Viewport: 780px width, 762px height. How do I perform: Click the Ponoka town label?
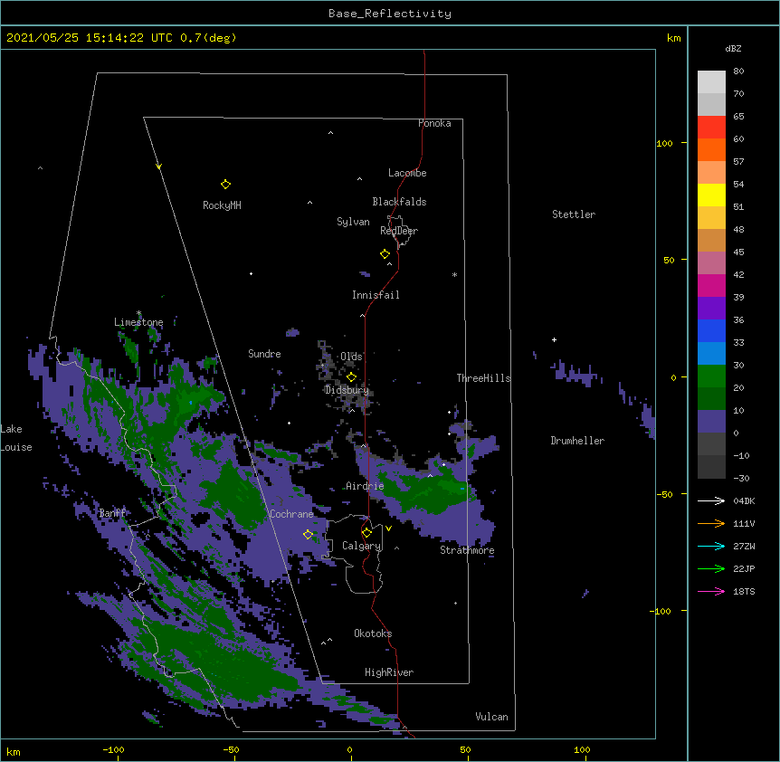pyautogui.click(x=434, y=123)
